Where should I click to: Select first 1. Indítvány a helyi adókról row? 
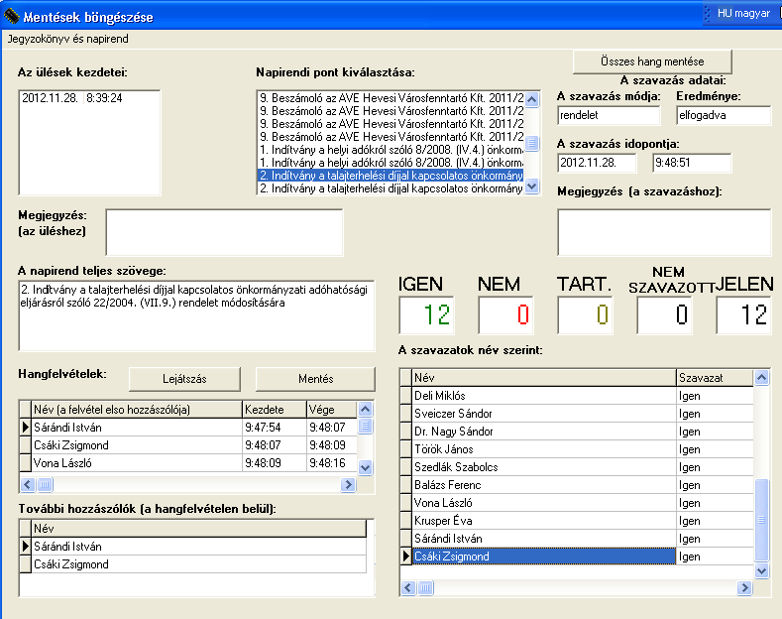point(391,150)
